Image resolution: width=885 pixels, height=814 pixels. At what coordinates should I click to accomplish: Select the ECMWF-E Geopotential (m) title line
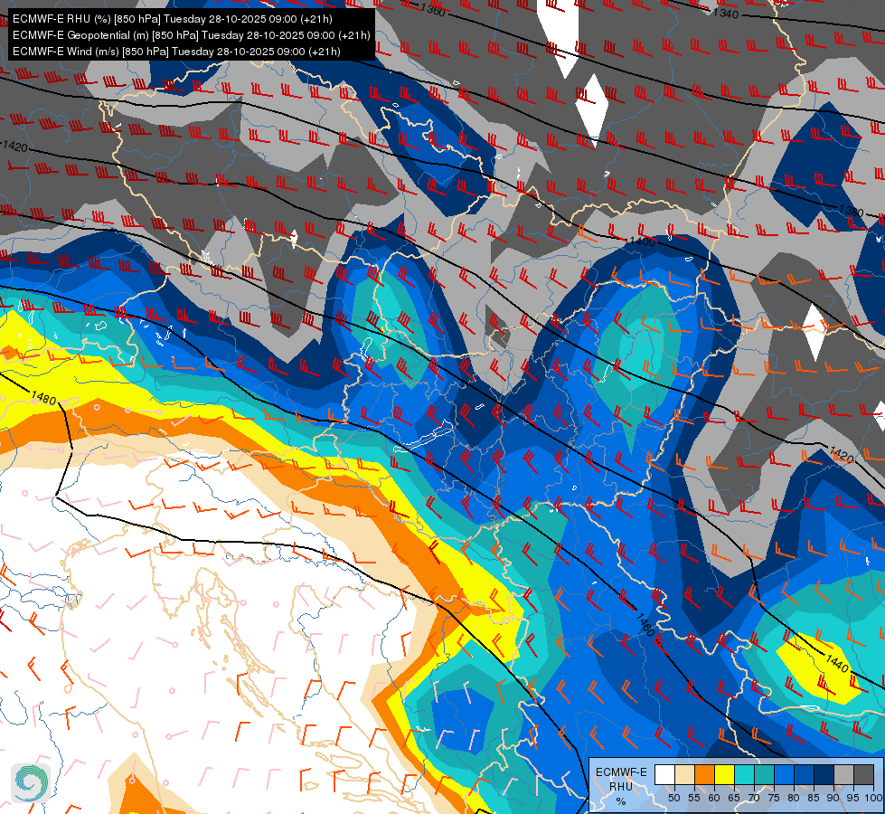[x=192, y=35]
